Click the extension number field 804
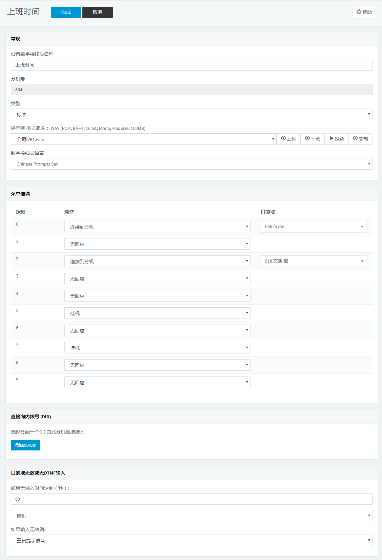 (x=192, y=90)
